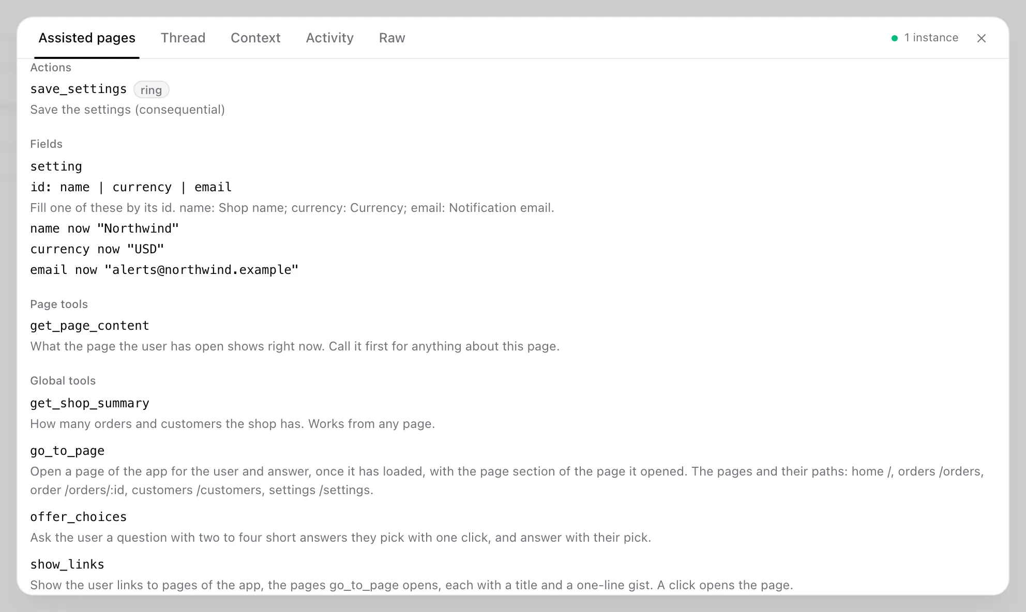Image resolution: width=1026 pixels, height=612 pixels.
Task: Click the green instance status dot
Action: coord(895,38)
